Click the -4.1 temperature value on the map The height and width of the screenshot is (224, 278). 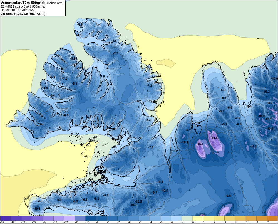pyautogui.click(x=79, y=35)
